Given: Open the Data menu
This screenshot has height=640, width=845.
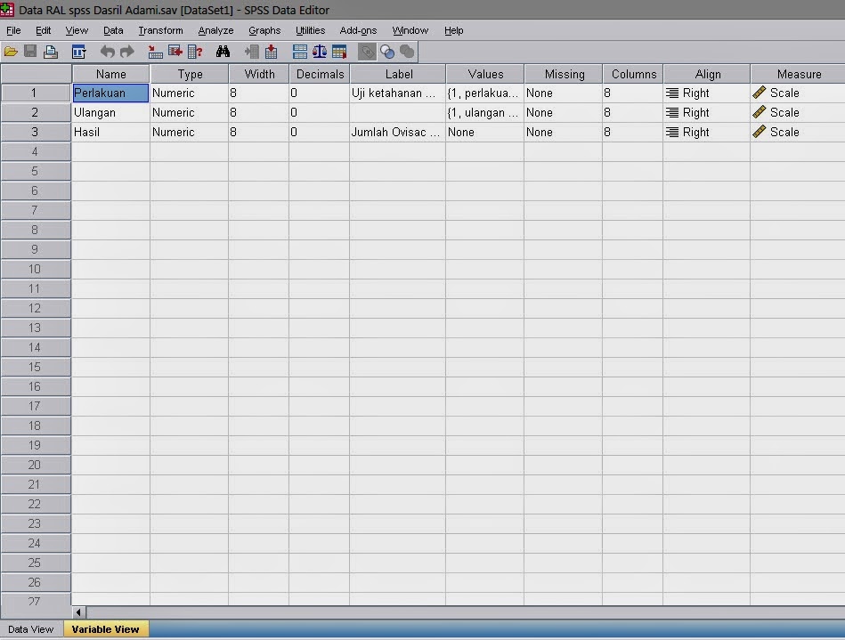Looking at the screenshot, I should [x=113, y=30].
